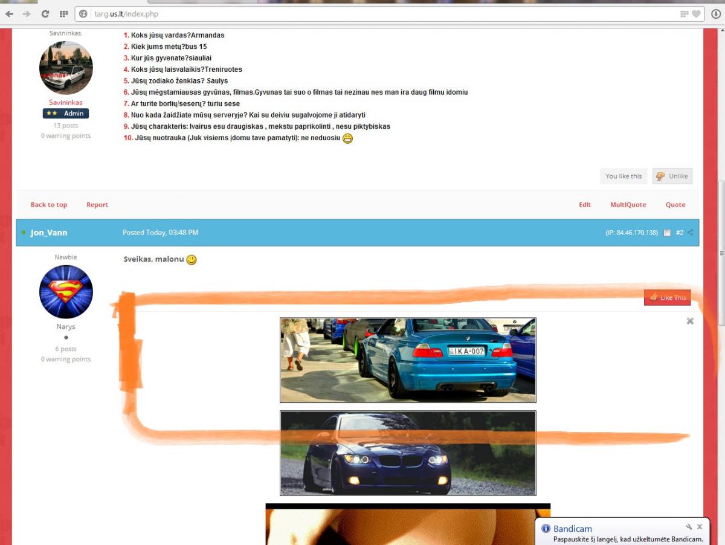Open browser downloads icon
The width and height of the screenshot is (725, 545).
(x=716, y=14)
